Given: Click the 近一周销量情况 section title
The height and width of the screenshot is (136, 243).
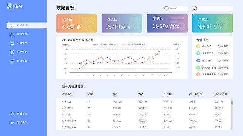Looking at the screenshot, I should pos(73,86).
